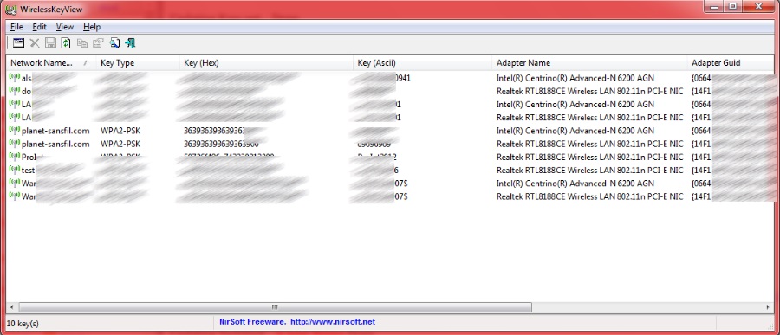Click the wireless icon of the first planet-sansfil.com row
780x335 pixels.
(x=15, y=130)
